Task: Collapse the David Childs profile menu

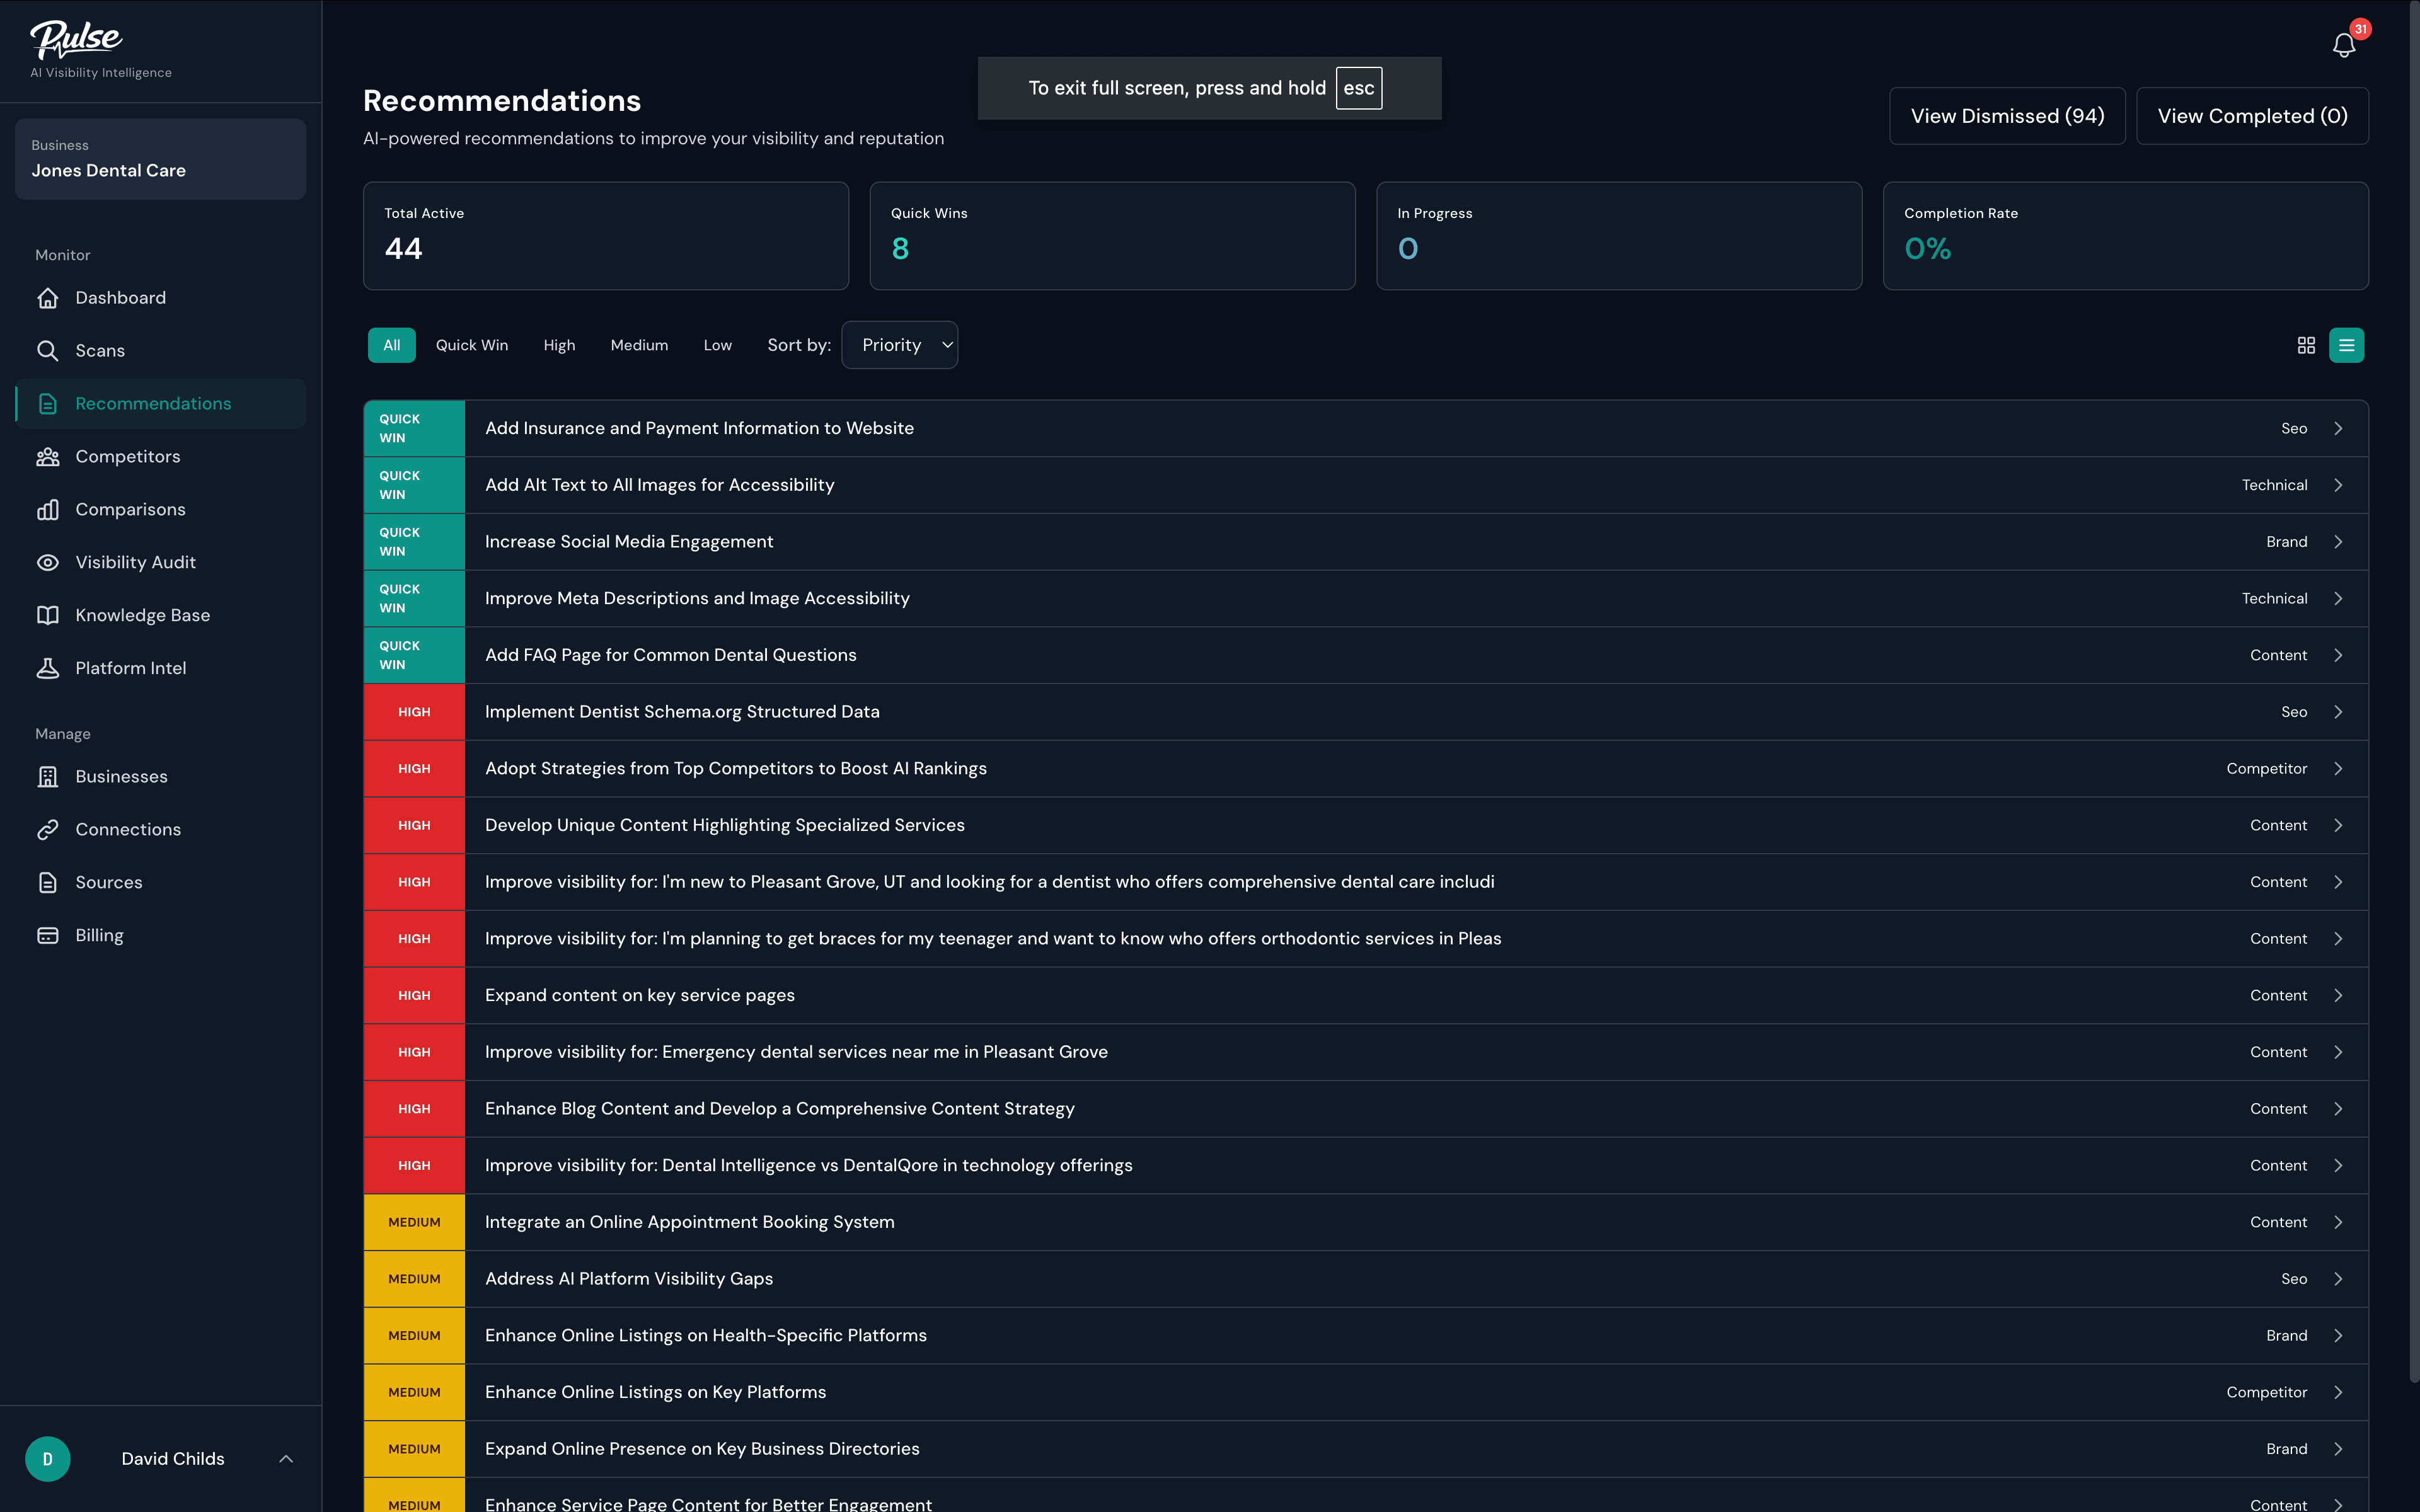Action: (287, 1458)
